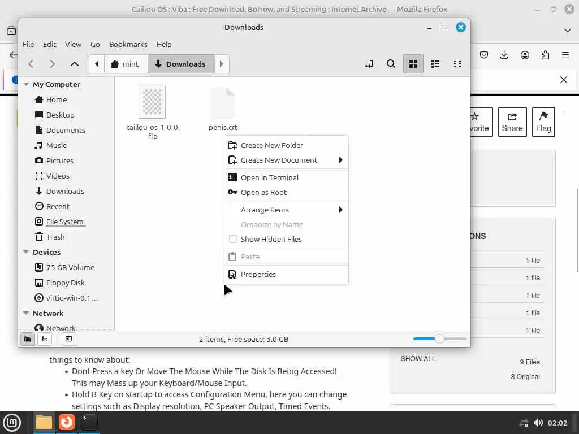
Task: Go back with the left arrow in Downloads toolbar
Action: (x=31, y=64)
